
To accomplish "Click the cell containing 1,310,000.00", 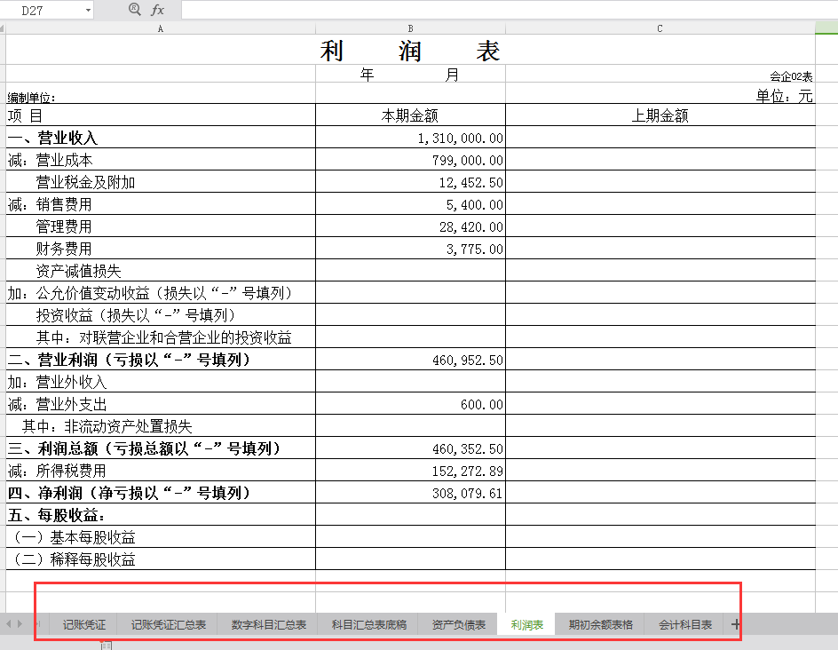I will click(x=409, y=138).
